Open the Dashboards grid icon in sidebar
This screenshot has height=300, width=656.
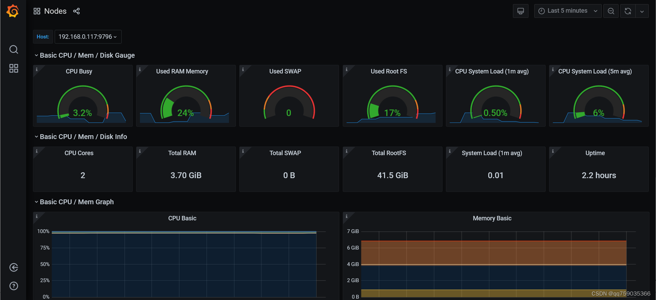(x=14, y=68)
